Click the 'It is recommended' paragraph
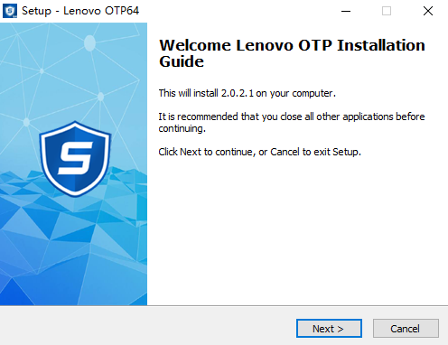This screenshot has width=448, height=345. coord(292,123)
